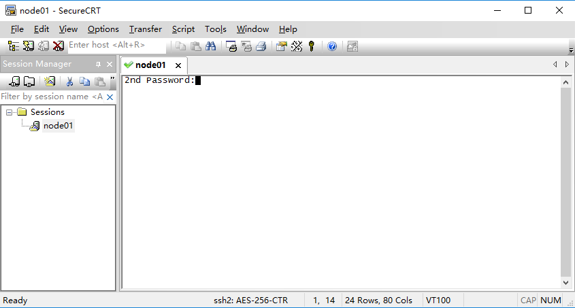
Task: Select the Sessions folder in tree
Action: click(x=48, y=112)
